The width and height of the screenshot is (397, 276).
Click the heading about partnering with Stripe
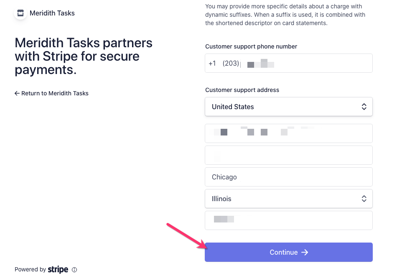pos(84,56)
